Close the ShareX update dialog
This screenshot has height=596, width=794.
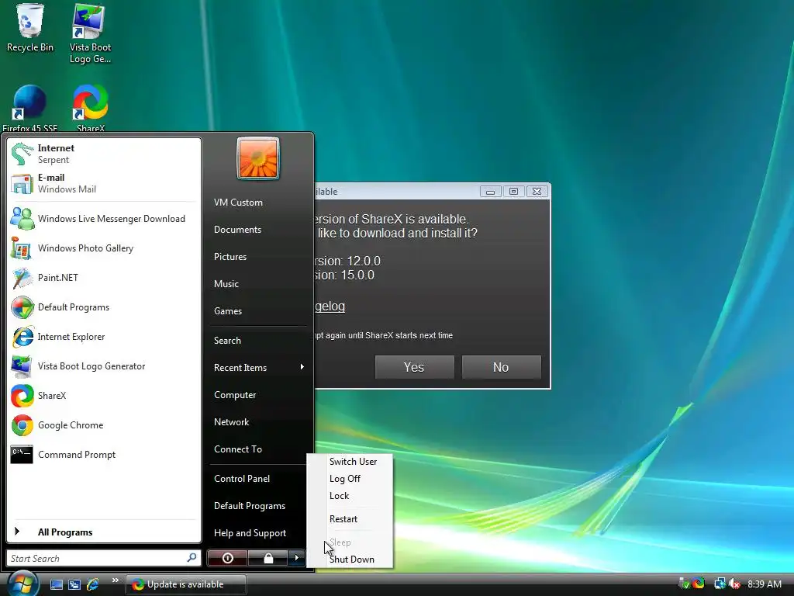coord(537,191)
